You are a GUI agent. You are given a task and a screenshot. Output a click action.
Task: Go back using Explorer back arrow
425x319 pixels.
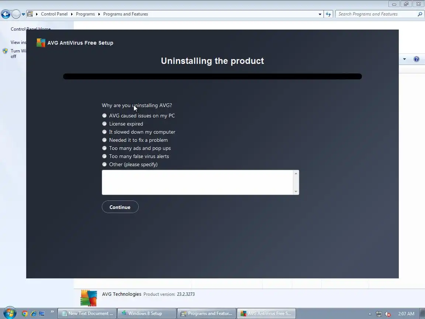(x=6, y=14)
